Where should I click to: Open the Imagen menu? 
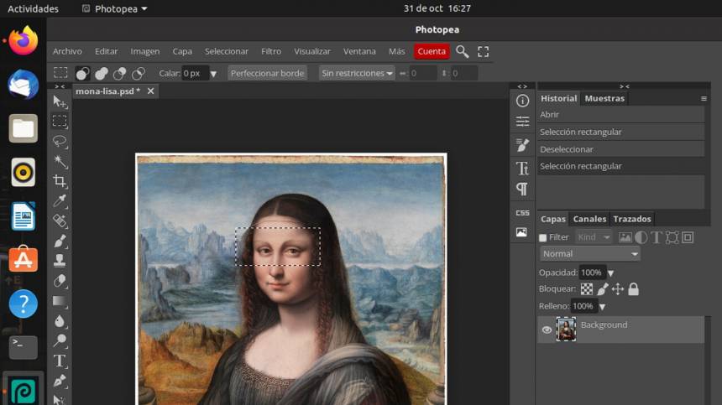[145, 51]
